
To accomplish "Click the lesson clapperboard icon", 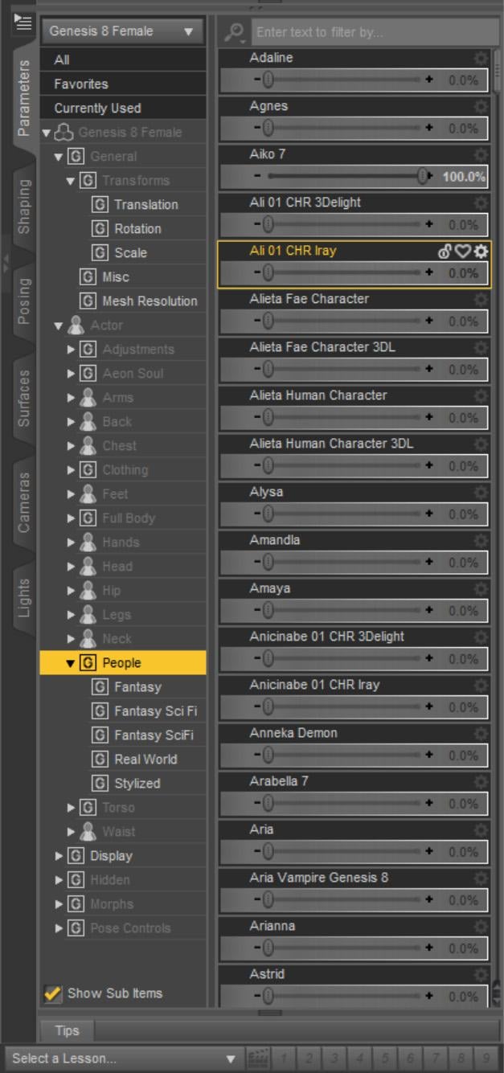I will coord(258,1059).
